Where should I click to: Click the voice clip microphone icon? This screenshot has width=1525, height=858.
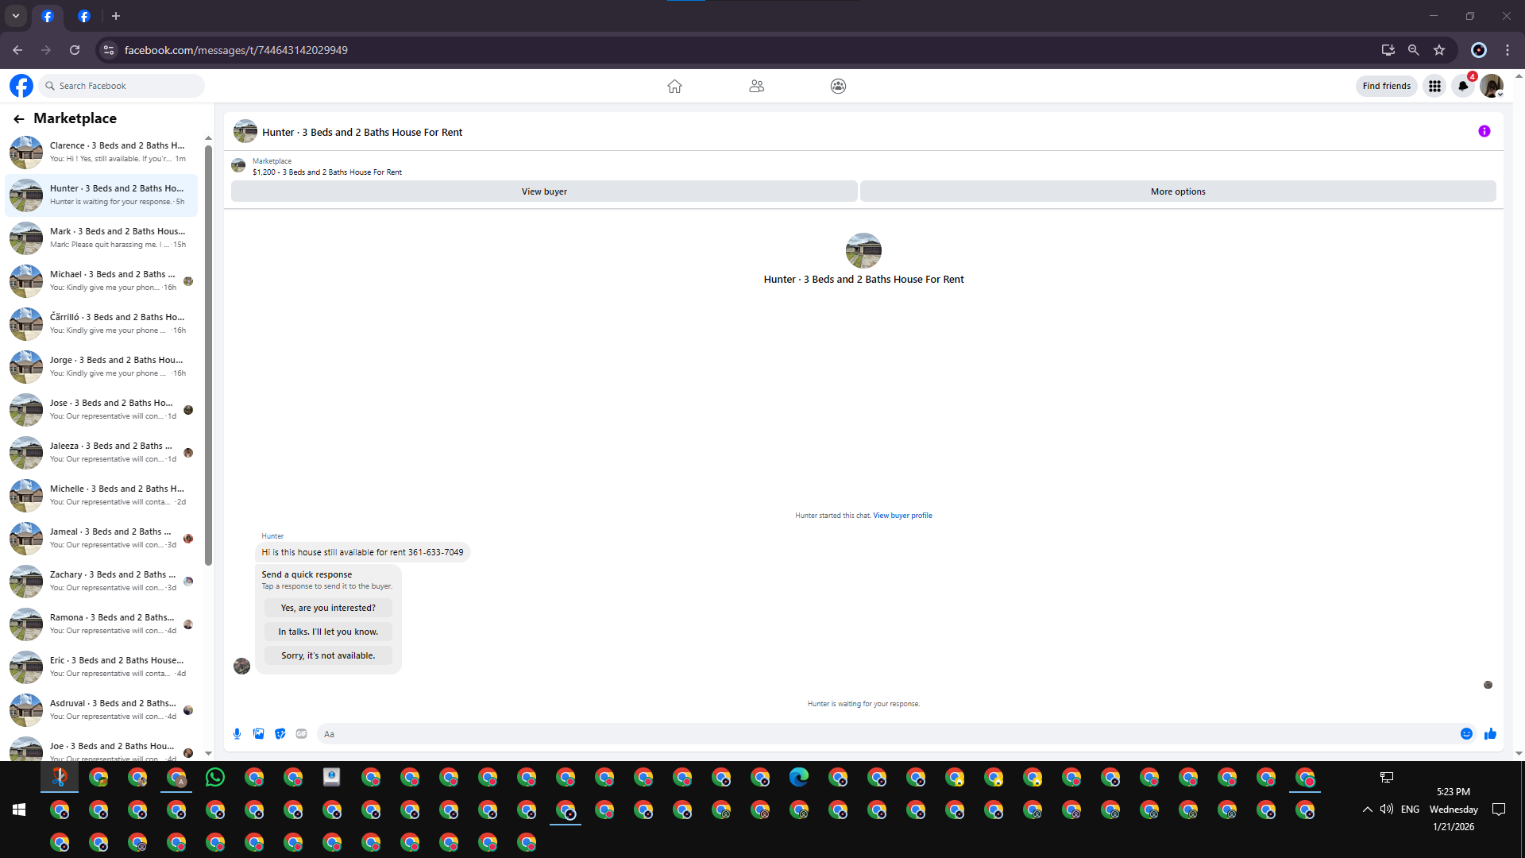[x=237, y=734]
